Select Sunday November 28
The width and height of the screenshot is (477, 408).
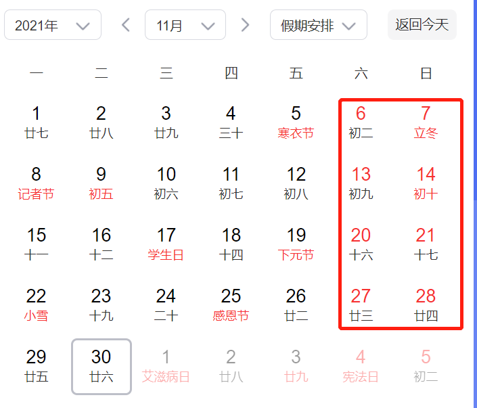[x=426, y=304]
